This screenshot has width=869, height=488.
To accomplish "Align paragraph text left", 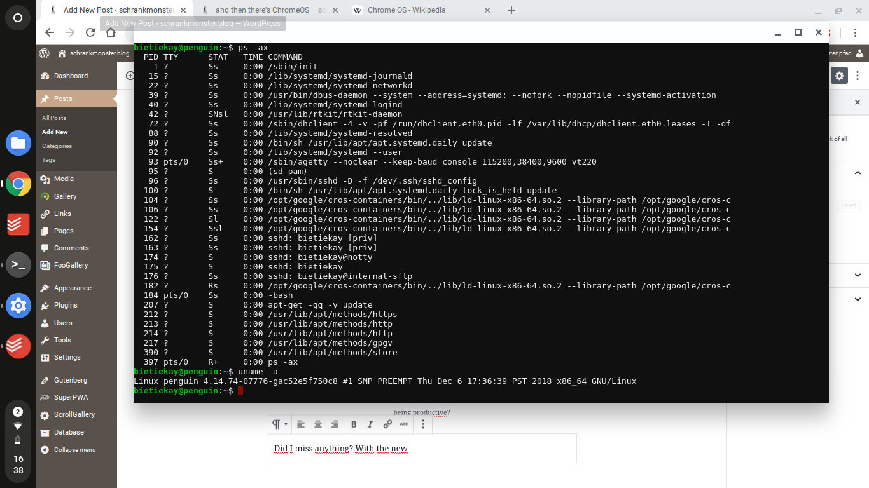I will [301, 424].
